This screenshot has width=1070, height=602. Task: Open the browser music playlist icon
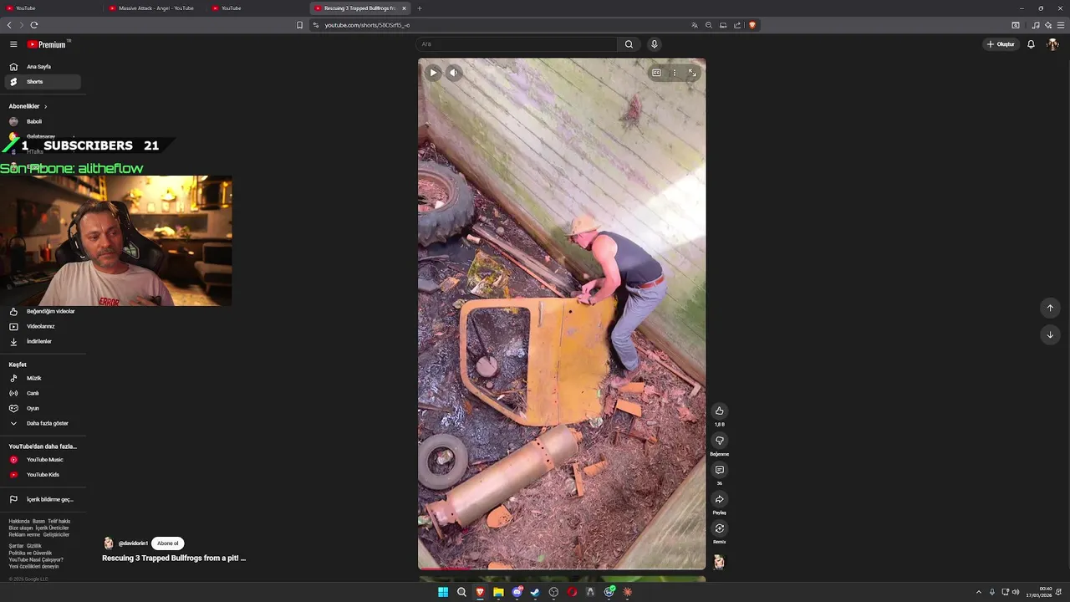coord(1036,25)
